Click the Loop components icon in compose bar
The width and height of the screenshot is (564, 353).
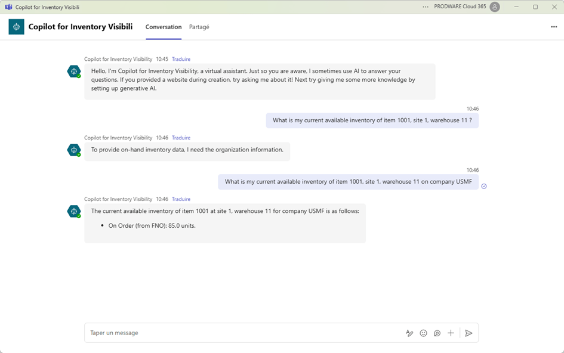click(x=437, y=333)
